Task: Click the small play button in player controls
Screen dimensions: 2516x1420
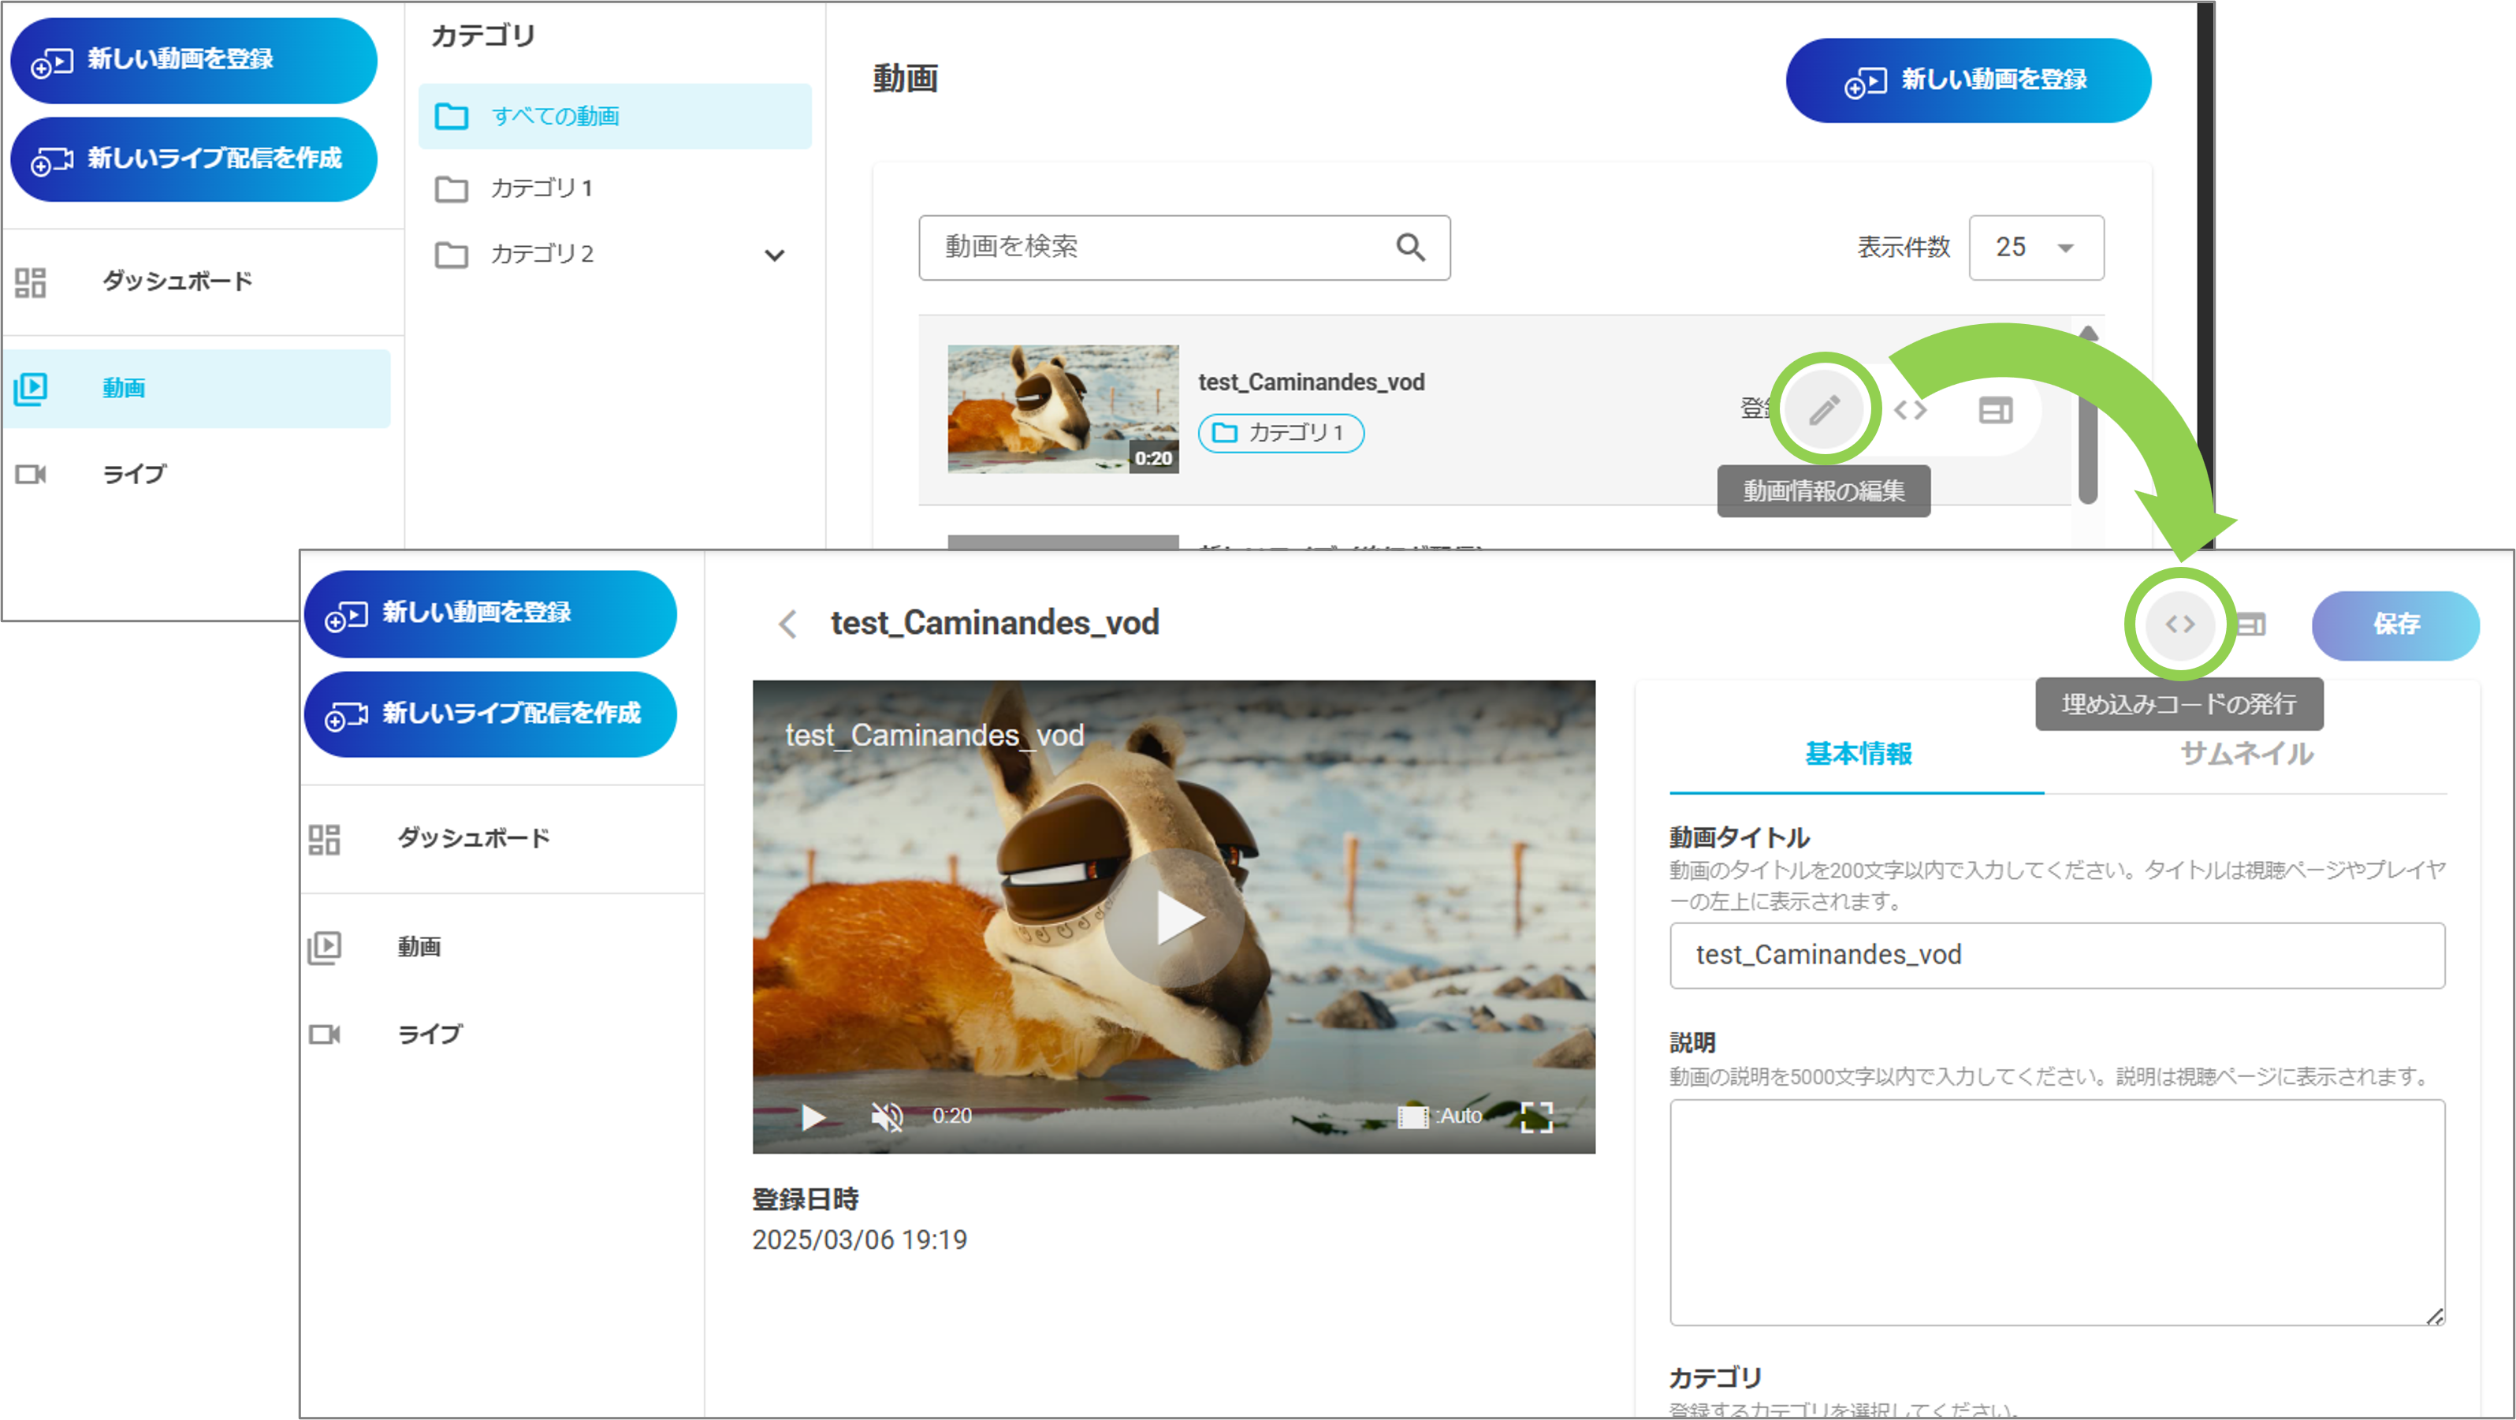Action: pyautogui.click(x=813, y=1116)
